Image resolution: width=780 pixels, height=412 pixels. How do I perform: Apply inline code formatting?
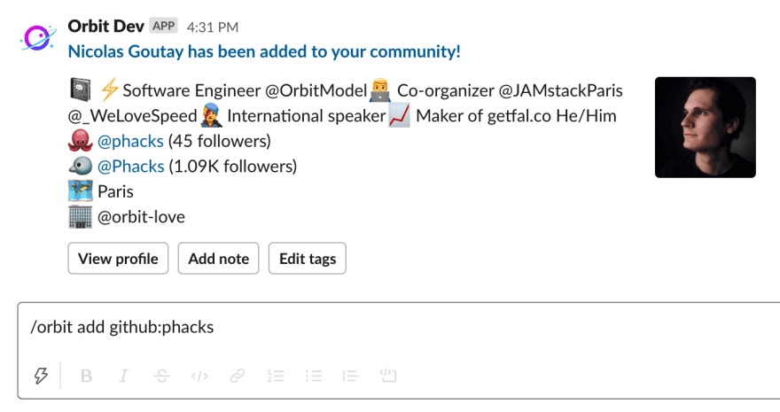pyautogui.click(x=199, y=376)
